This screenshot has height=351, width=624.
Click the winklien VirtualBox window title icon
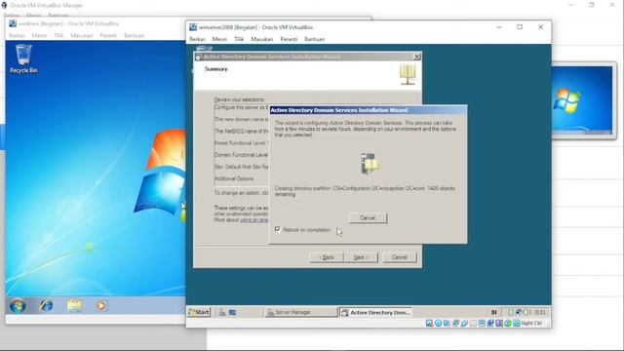pyautogui.click(x=13, y=23)
